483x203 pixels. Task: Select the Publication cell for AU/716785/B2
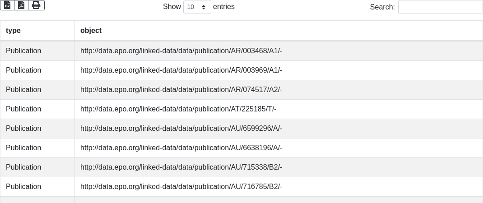pyautogui.click(x=23, y=187)
